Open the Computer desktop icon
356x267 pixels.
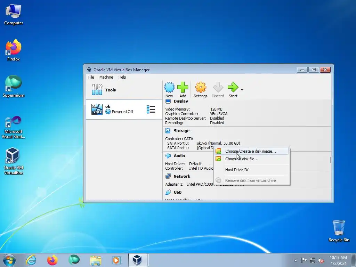pyautogui.click(x=14, y=15)
